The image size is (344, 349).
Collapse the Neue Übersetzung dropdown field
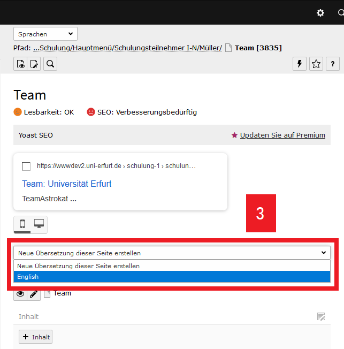[x=171, y=253]
